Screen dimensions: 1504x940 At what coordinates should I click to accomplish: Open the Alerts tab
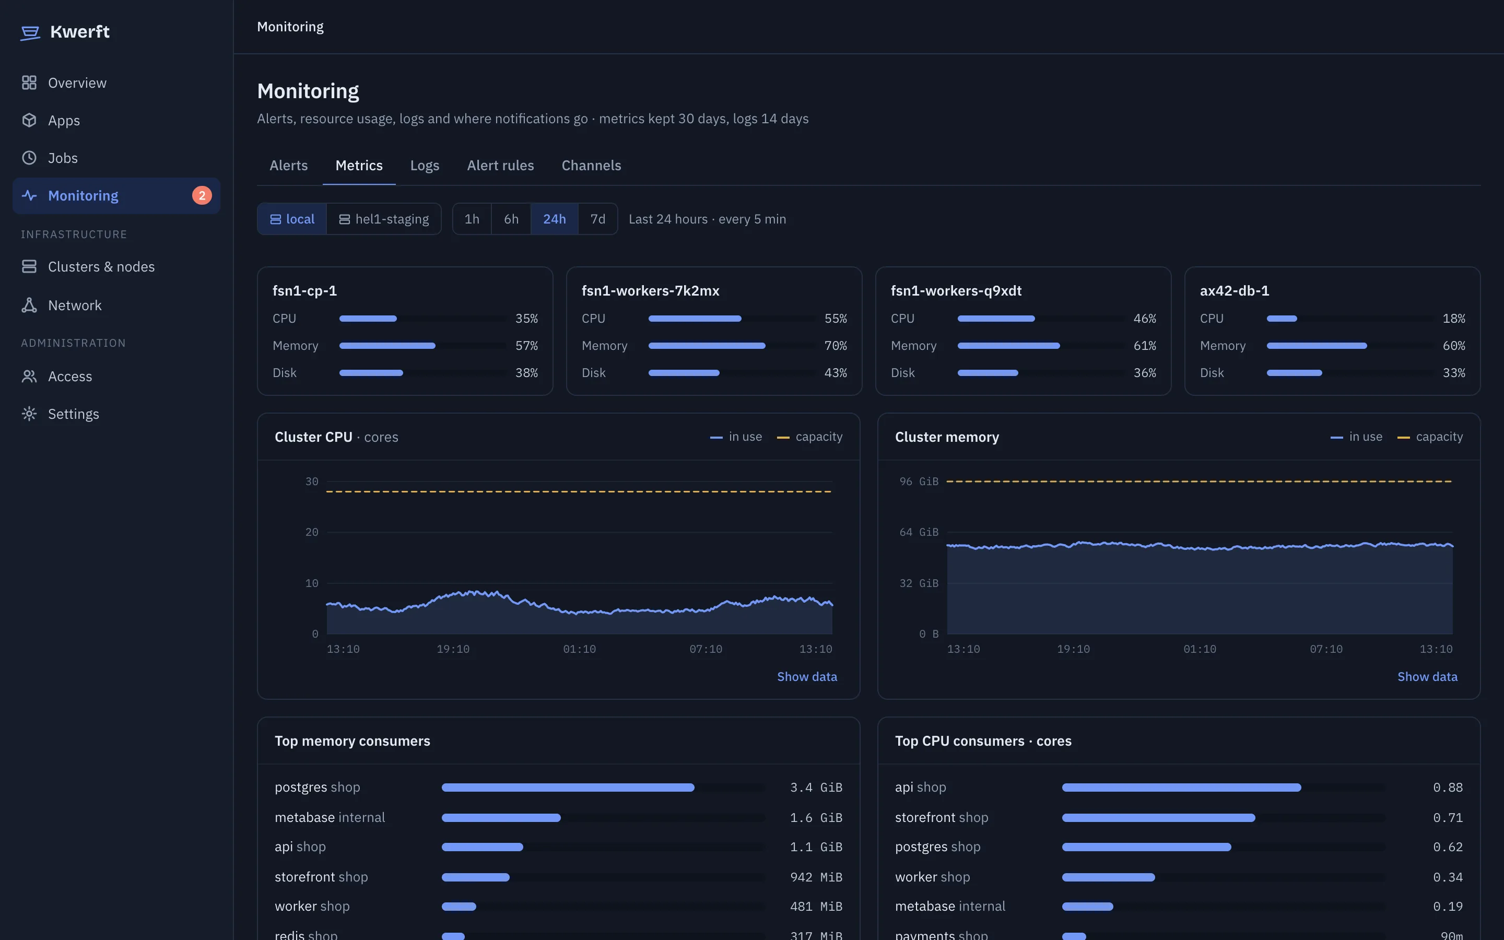tap(288, 166)
